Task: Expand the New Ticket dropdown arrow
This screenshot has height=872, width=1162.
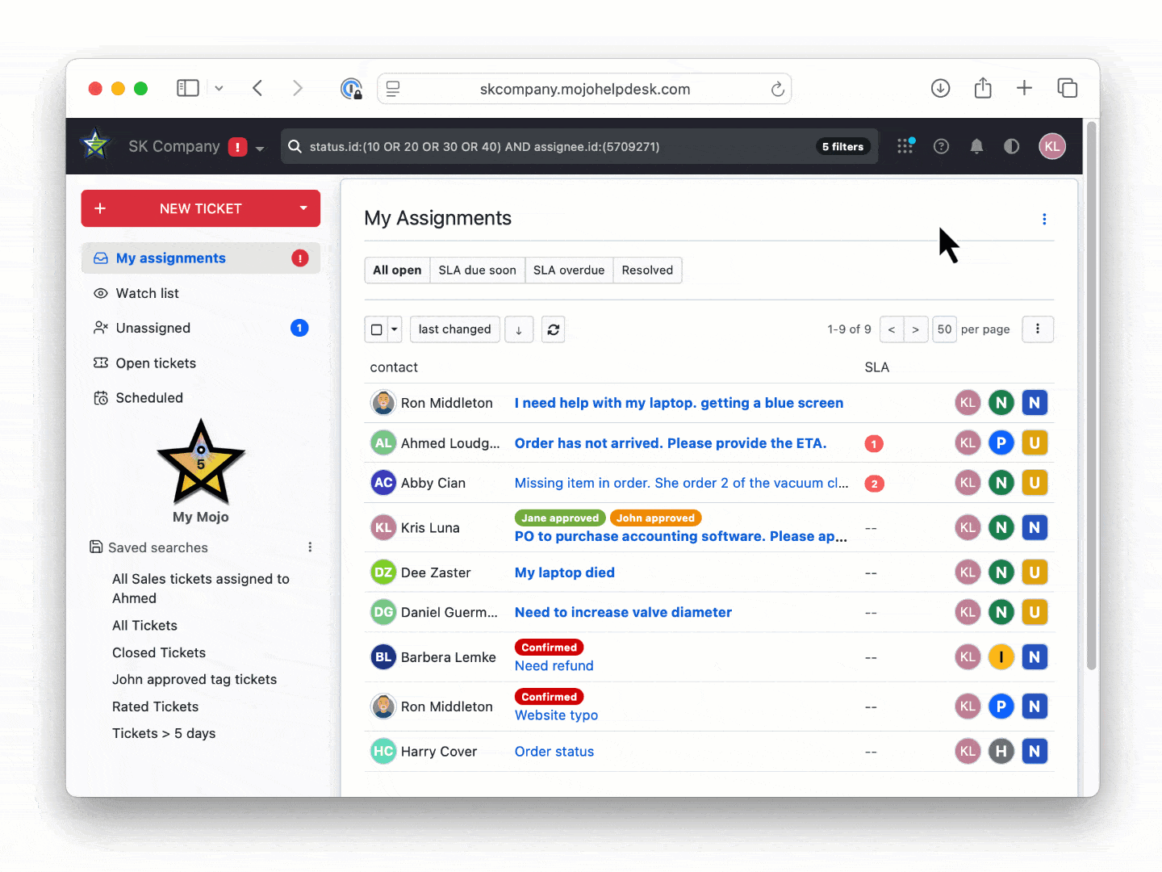Action: point(303,208)
